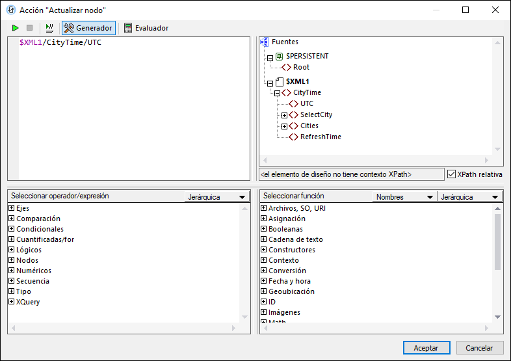Select the UTC element in tree
Viewport: 511px width, 361px height.
pos(306,103)
